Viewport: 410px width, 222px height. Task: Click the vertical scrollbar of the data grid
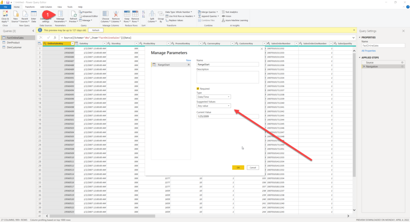(354, 115)
